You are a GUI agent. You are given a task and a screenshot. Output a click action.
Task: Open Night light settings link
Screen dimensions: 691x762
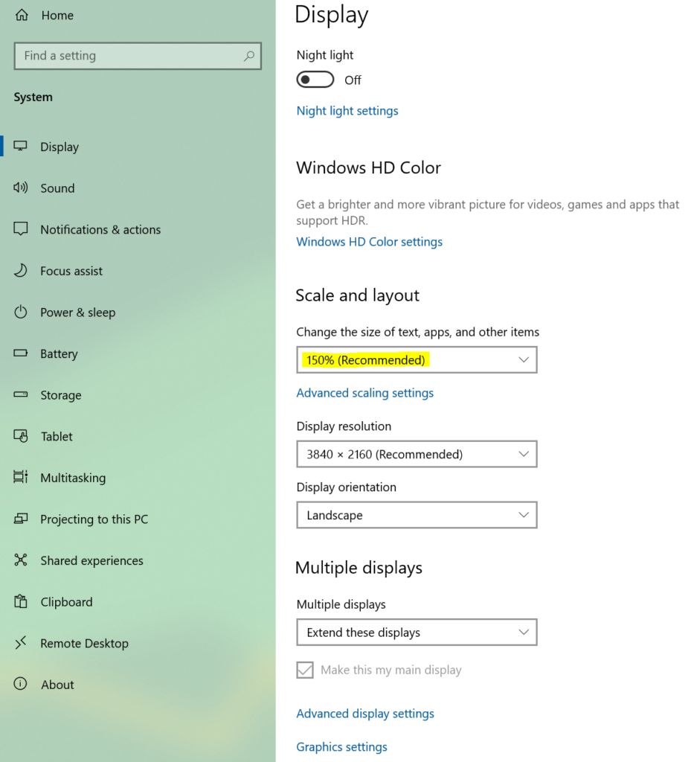click(x=347, y=111)
